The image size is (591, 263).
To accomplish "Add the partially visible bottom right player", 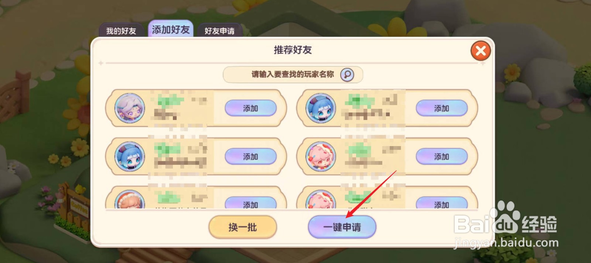I will [x=442, y=203].
